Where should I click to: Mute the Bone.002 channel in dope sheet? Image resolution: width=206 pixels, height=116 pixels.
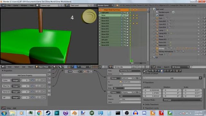pyautogui.click(x=125, y=18)
